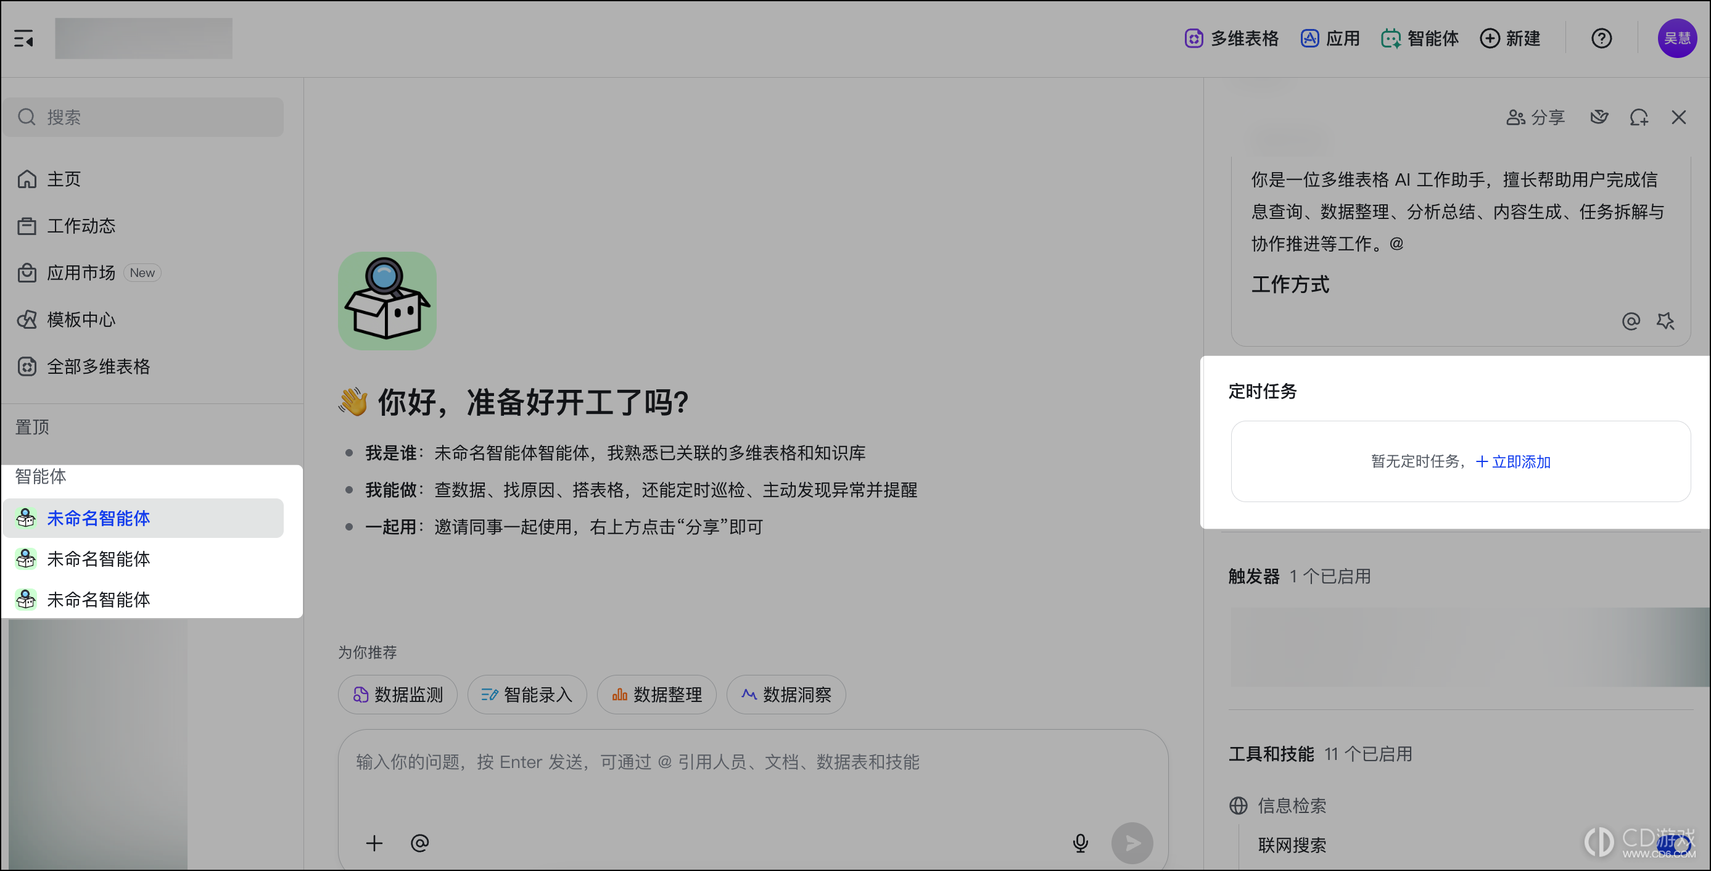Open 多维表格 in the top bar
Screen dimensions: 1711x871
1232,38
